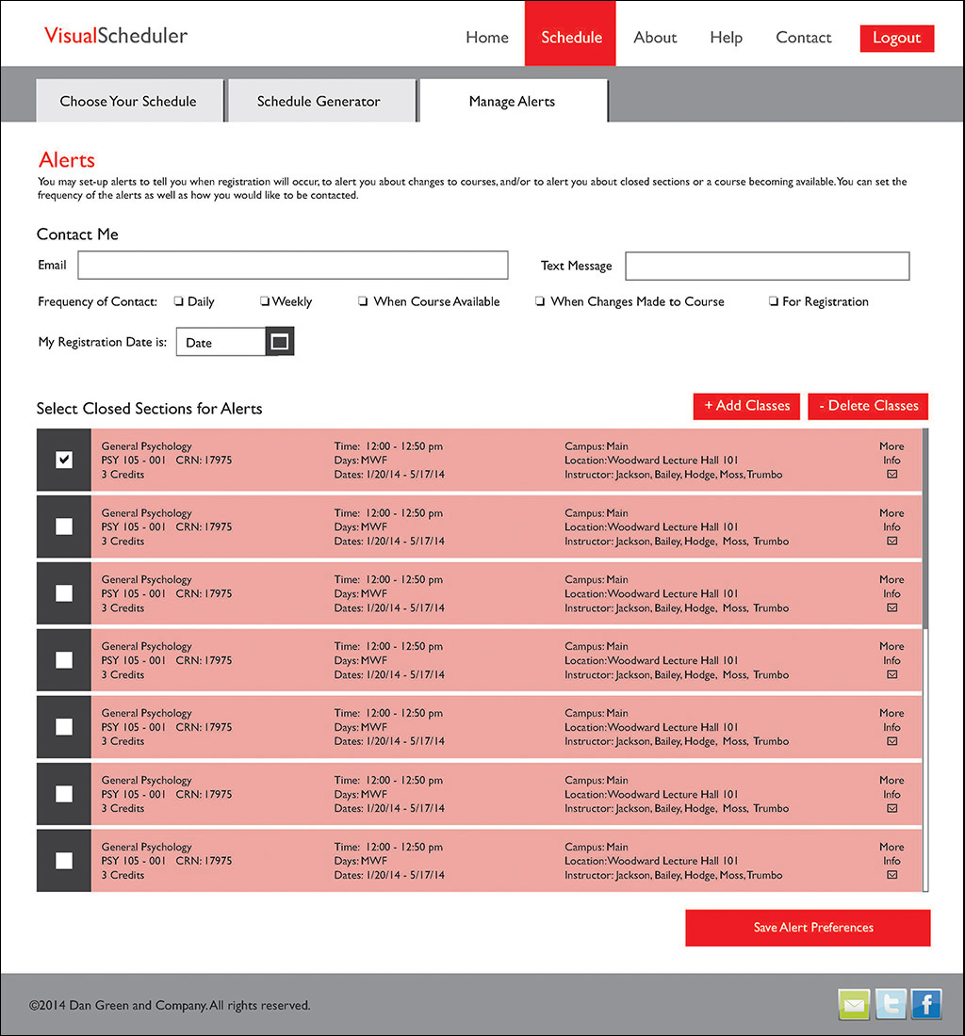965x1036 pixels.
Task: Go to the Help menu item
Action: 726,38
